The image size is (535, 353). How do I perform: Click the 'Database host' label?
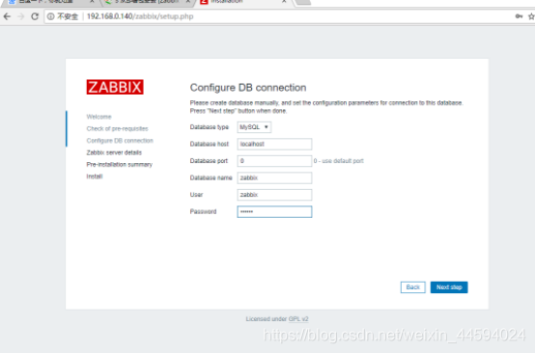pos(210,144)
